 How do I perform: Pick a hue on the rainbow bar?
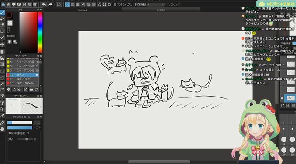[40, 32]
